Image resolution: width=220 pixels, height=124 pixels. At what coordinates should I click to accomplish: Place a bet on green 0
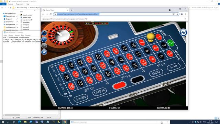pyautogui.click(x=170, y=43)
